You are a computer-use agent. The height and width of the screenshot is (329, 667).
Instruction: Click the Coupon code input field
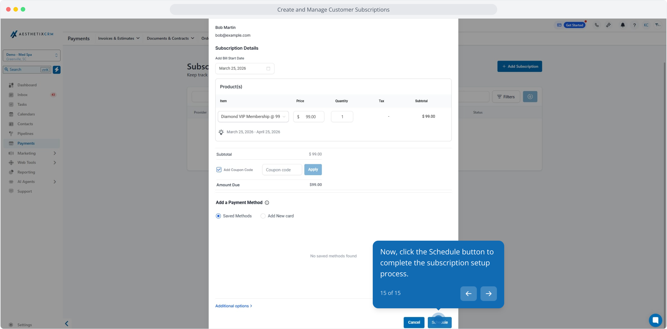point(282,170)
